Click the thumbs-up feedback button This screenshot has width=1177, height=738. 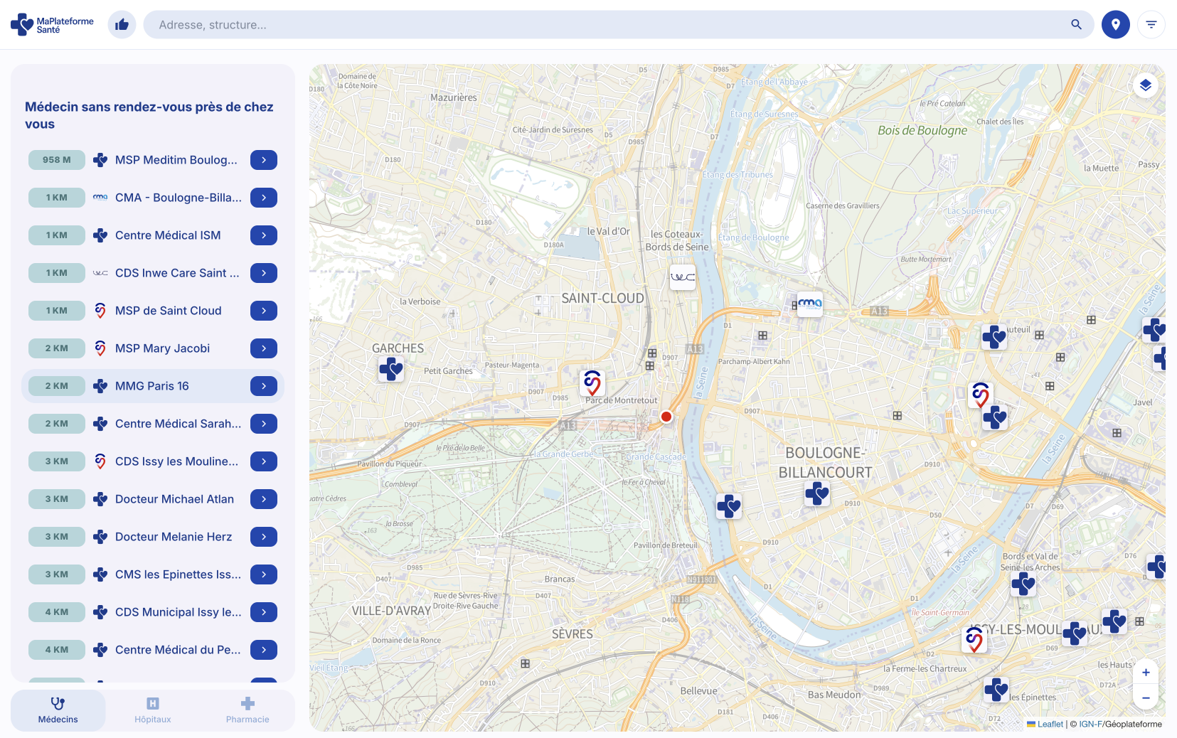[x=122, y=25]
